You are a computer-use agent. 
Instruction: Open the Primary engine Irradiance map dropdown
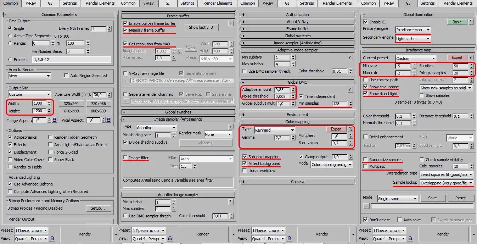tap(413, 30)
